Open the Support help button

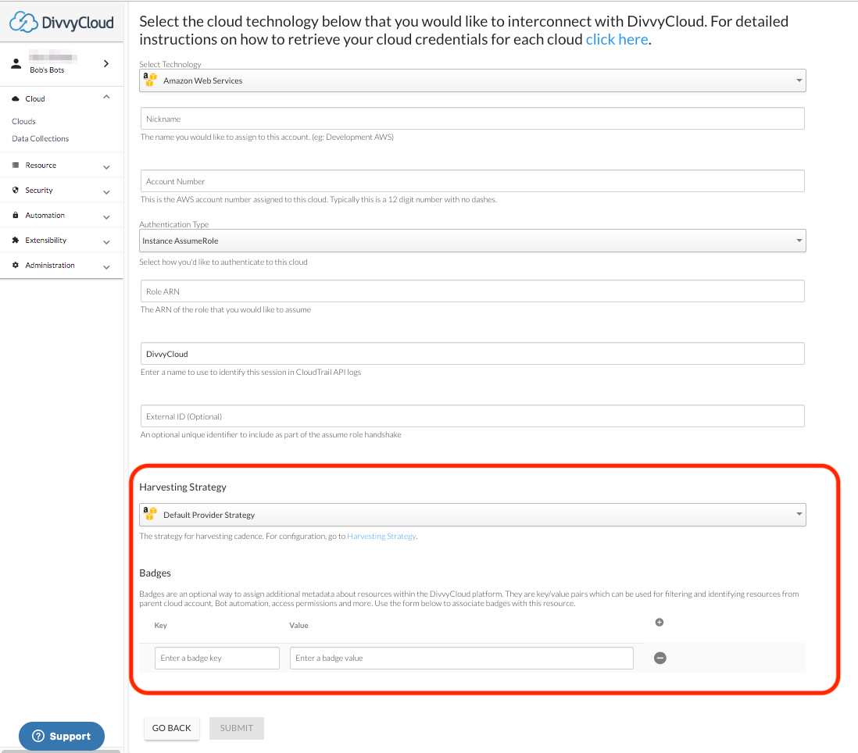[x=61, y=736]
